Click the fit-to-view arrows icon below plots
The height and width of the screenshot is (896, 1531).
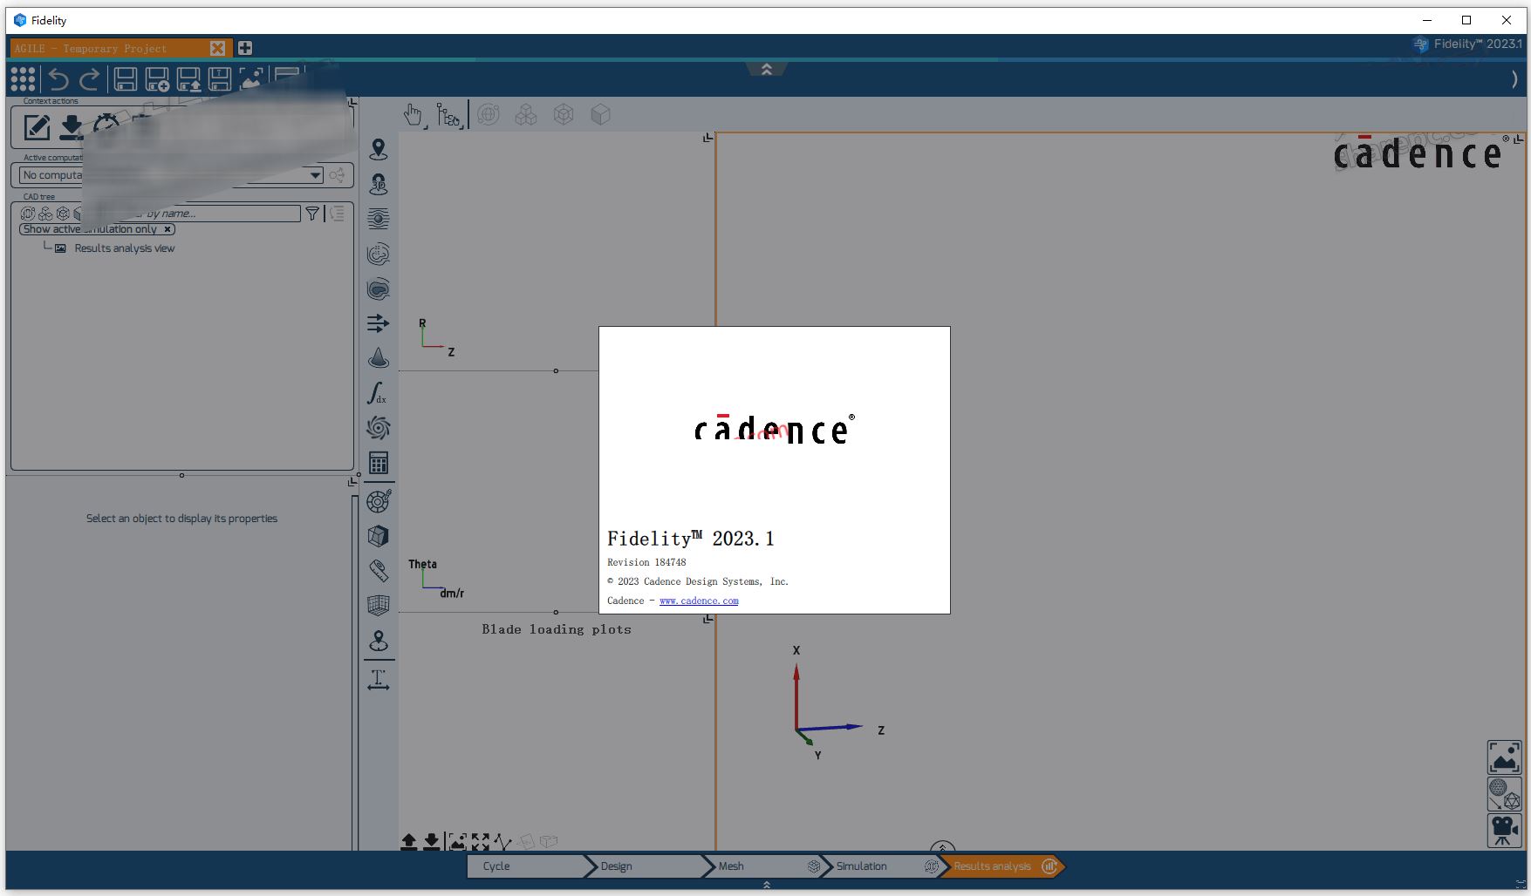tap(480, 841)
